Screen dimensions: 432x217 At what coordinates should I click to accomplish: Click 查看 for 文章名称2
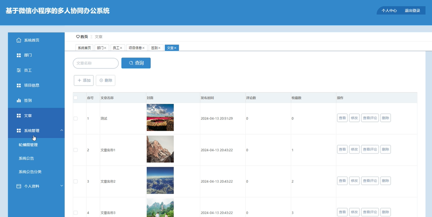click(x=342, y=181)
